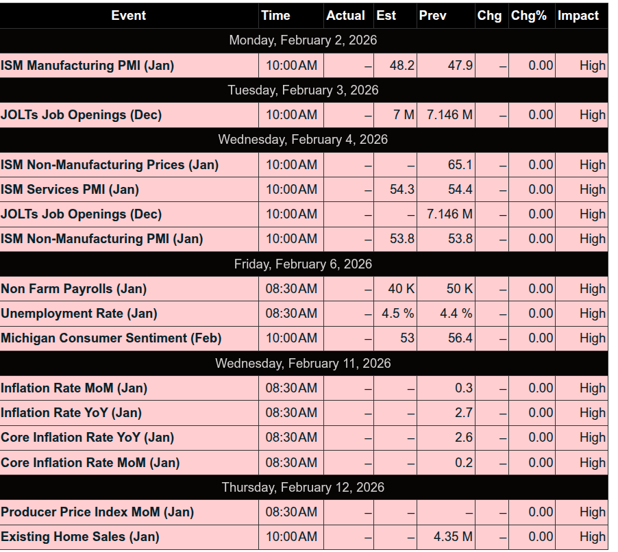This screenshot has height=552, width=618.
Task: Select Producer Price Index MoM (Jan) event
Action: (x=97, y=512)
